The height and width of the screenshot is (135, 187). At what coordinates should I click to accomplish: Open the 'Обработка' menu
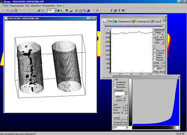[36, 6]
